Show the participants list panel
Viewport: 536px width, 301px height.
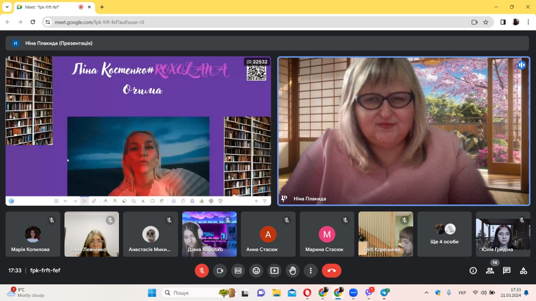490,270
